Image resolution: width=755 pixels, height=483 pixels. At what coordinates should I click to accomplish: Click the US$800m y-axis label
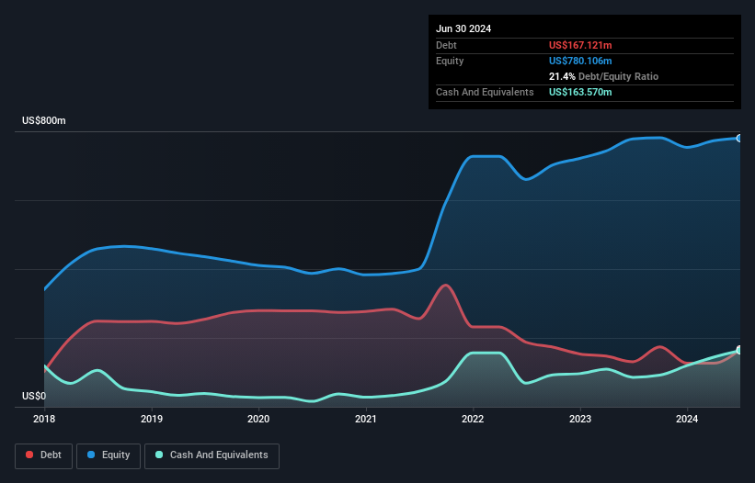point(44,121)
